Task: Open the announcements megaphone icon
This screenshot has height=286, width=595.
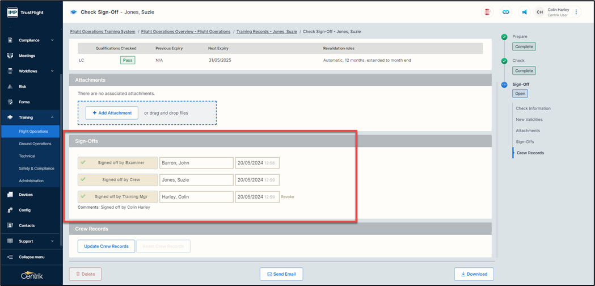Action: (524, 12)
